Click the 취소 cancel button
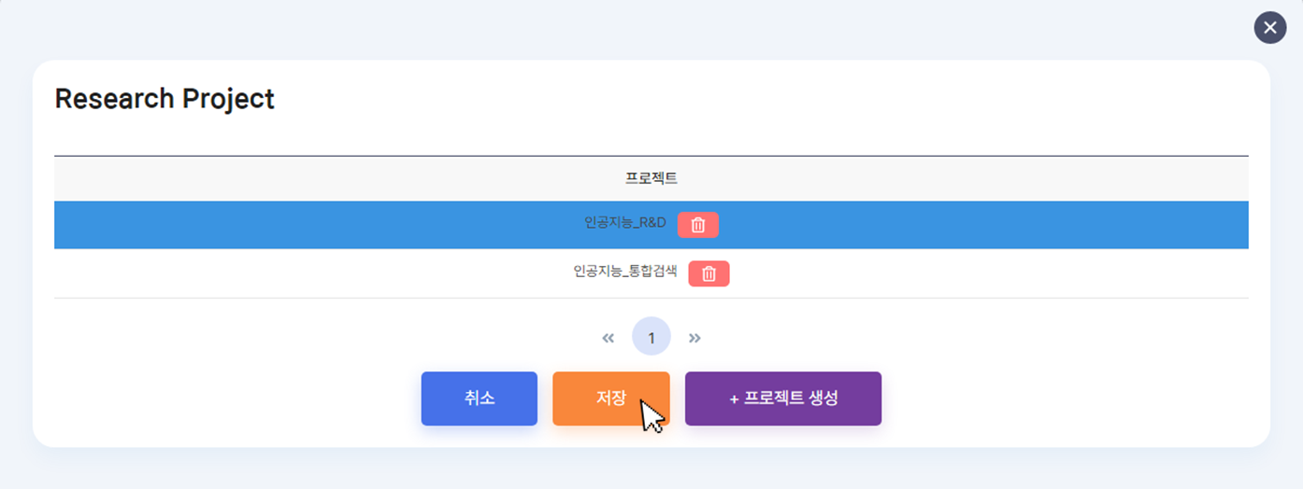This screenshot has height=489, width=1303. coord(480,398)
